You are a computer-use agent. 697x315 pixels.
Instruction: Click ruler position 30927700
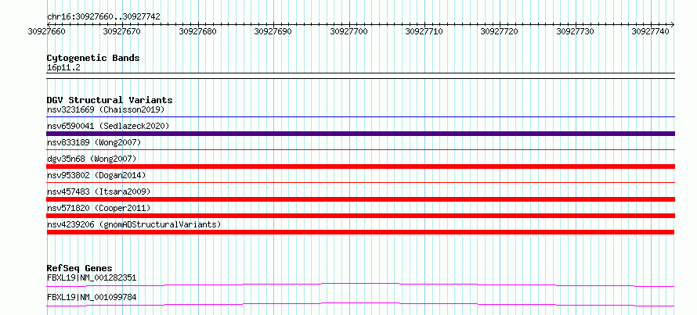pos(349,31)
